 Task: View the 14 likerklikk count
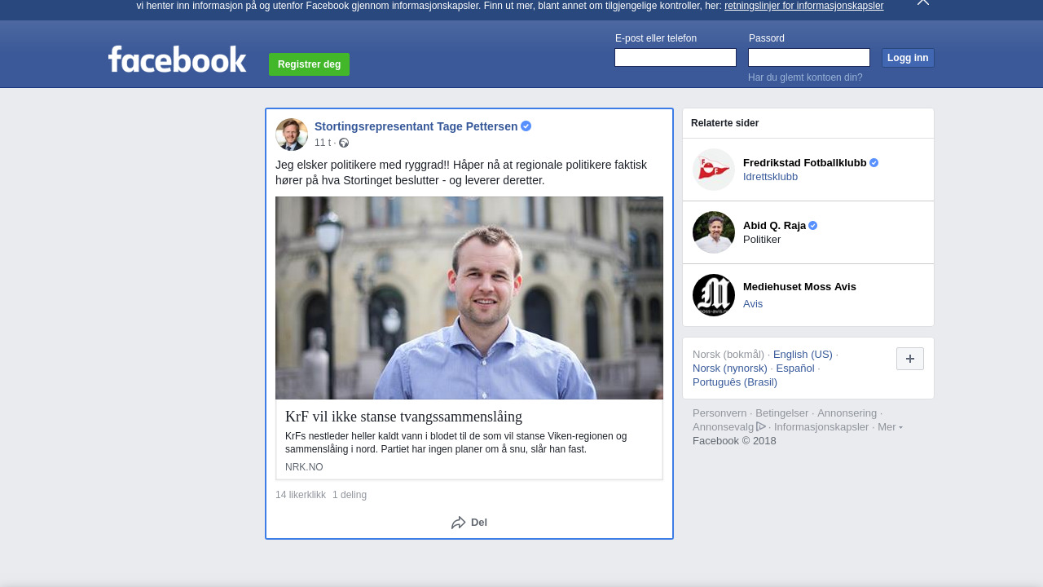tap(301, 495)
